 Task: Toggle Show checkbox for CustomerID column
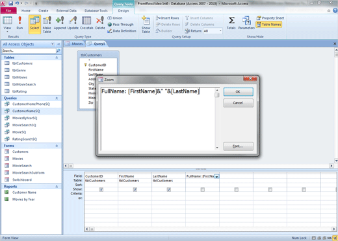101,189
